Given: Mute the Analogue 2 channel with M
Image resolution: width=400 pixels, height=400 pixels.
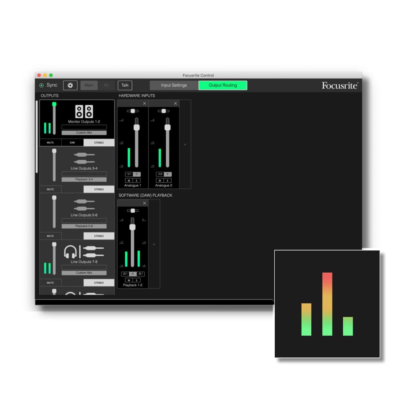Looking at the screenshot, I should tap(160, 181).
